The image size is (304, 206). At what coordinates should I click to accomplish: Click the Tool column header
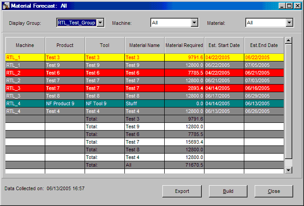104,45
